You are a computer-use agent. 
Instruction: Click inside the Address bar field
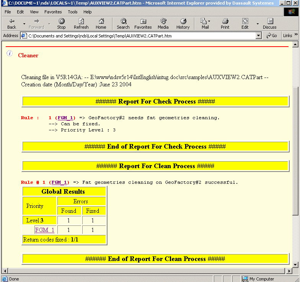(x=138, y=36)
